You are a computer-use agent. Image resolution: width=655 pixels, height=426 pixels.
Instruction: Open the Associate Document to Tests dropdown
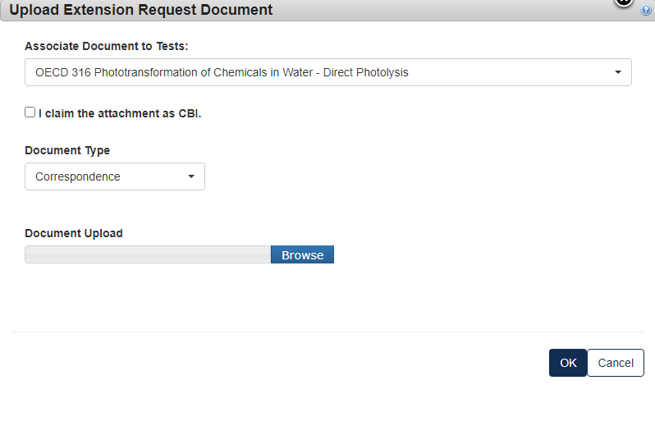327,72
